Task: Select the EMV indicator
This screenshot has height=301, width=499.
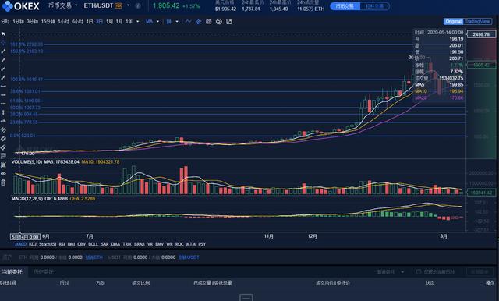Action: 159,244
